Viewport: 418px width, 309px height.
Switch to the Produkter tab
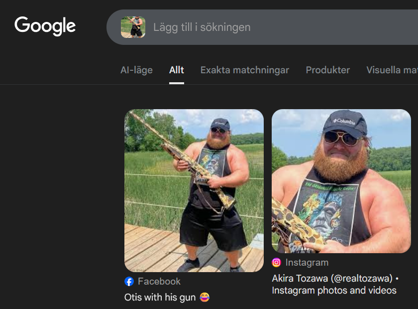(327, 70)
